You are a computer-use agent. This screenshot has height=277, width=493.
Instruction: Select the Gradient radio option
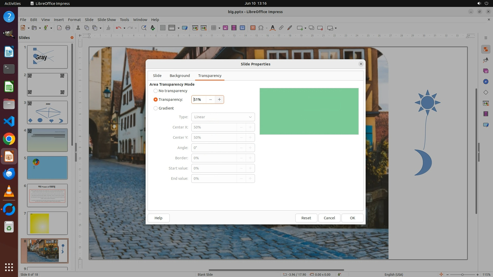tap(156, 108)
